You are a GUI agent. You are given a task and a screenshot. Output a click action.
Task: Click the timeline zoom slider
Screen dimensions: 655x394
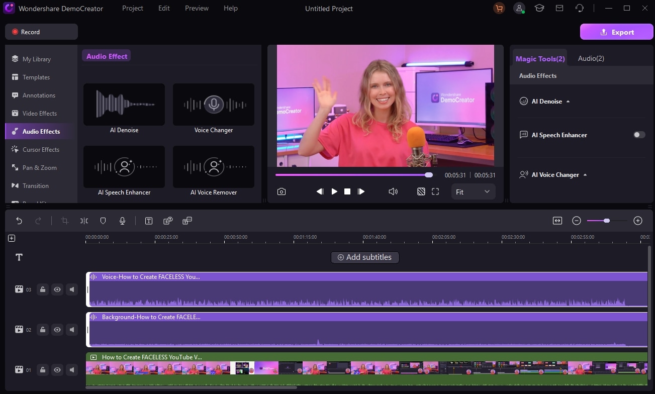pos(607,221)
